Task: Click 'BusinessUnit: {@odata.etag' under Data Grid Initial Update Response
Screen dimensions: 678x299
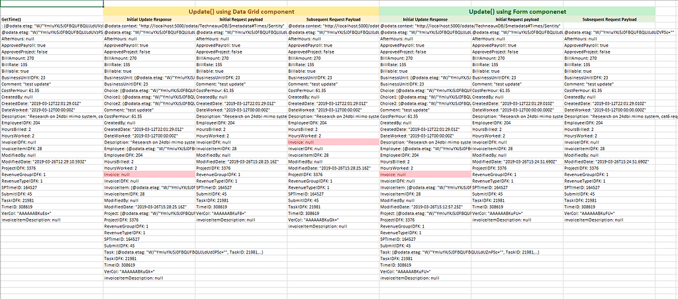Action: (149, 77)
